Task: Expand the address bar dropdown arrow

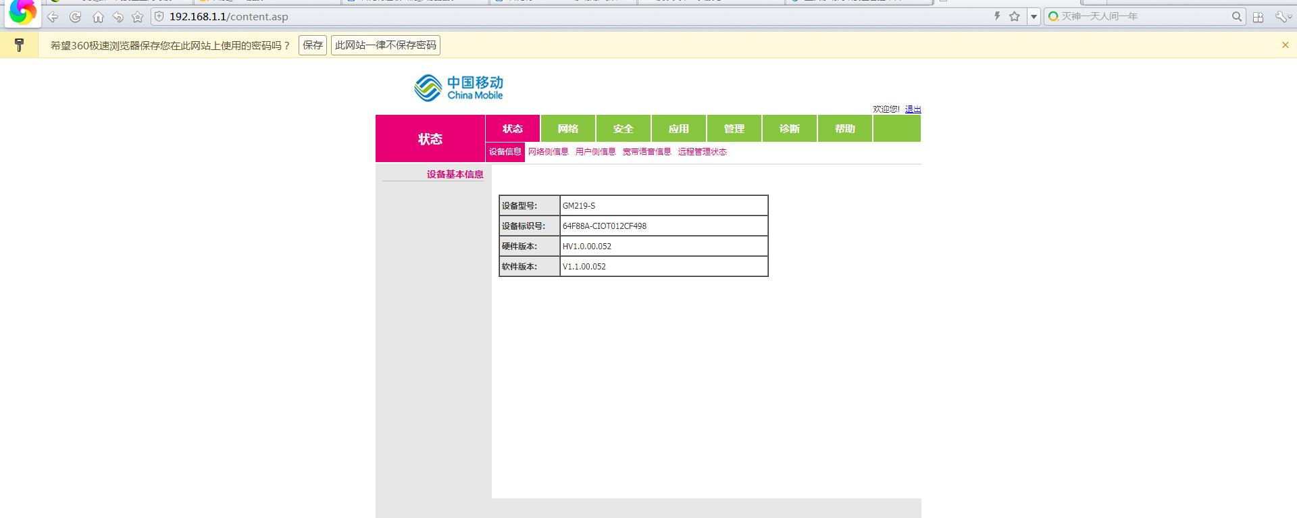Action: [x=1034, y=17]
